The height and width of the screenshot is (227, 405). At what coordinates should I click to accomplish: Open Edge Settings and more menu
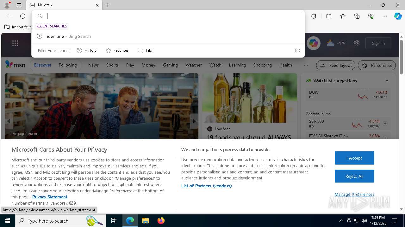385,16
